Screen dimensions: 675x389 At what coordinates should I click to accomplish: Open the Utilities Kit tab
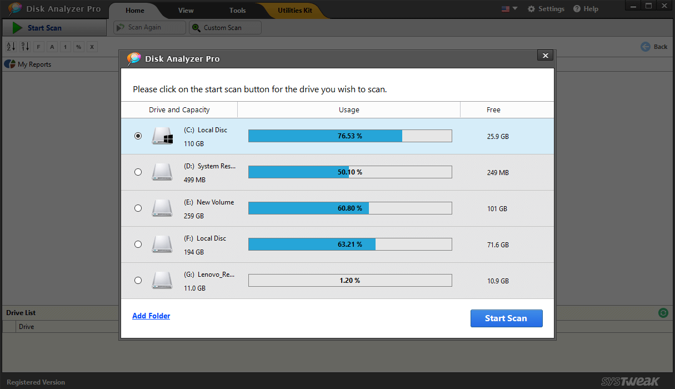[295, 10]
